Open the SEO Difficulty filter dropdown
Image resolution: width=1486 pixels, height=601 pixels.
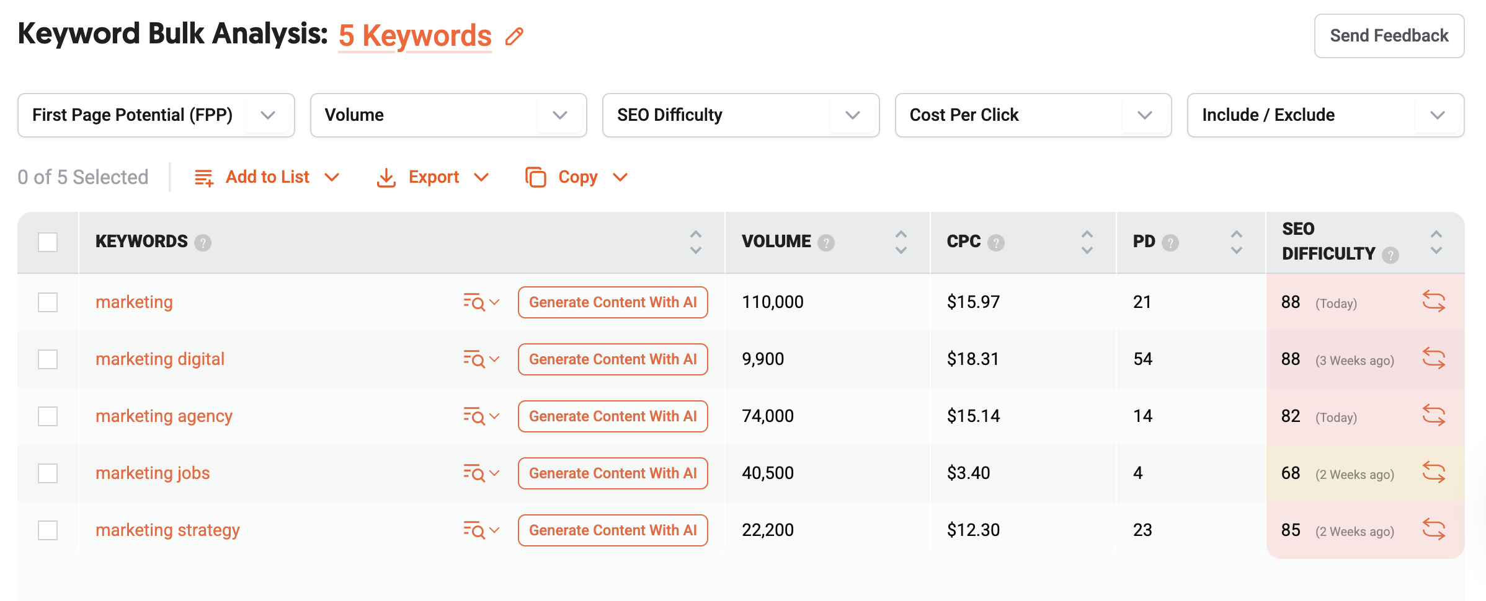741,115
